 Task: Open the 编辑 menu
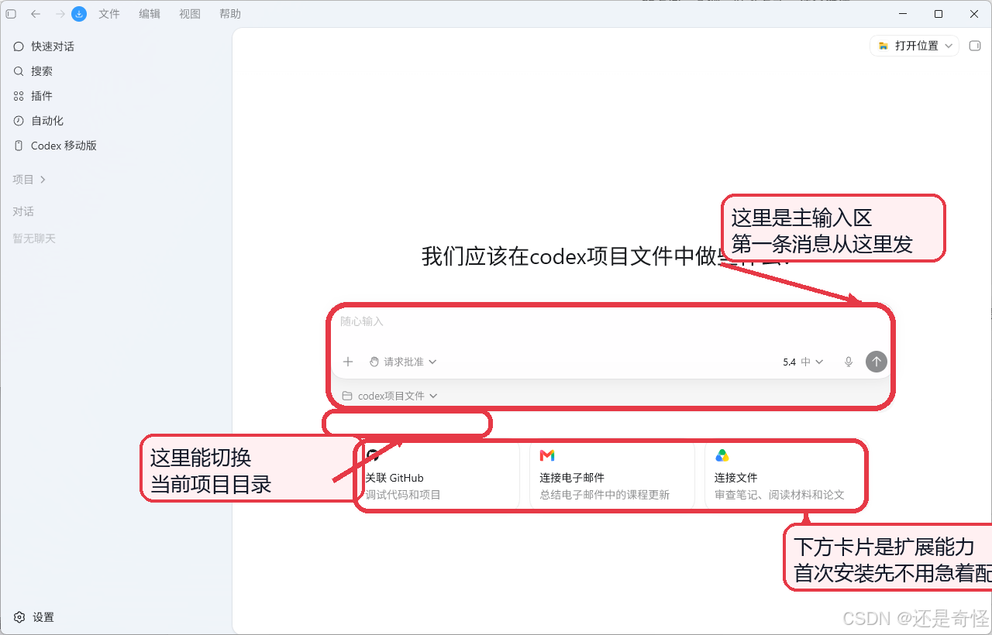150,14
